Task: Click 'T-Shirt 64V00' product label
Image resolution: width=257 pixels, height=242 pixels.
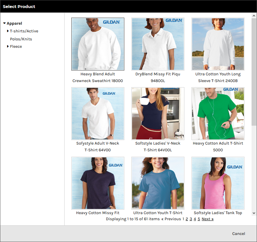Action: tap(98, 150)
